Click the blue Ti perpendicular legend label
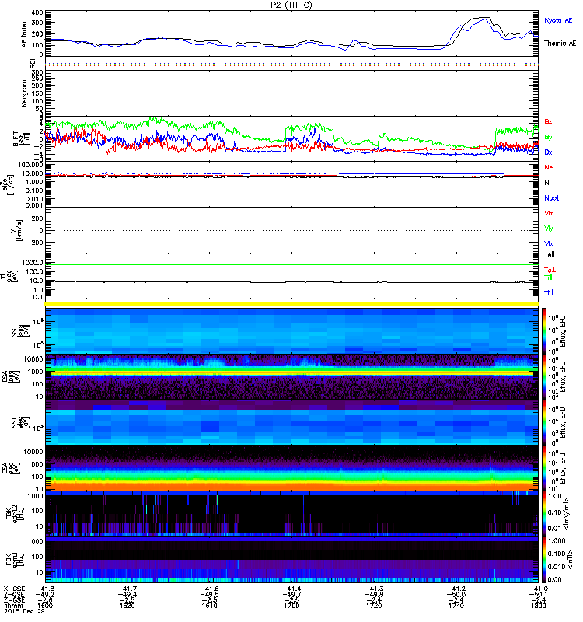The image size is (583, 622). pyautogui.click(x=549, y=293)
